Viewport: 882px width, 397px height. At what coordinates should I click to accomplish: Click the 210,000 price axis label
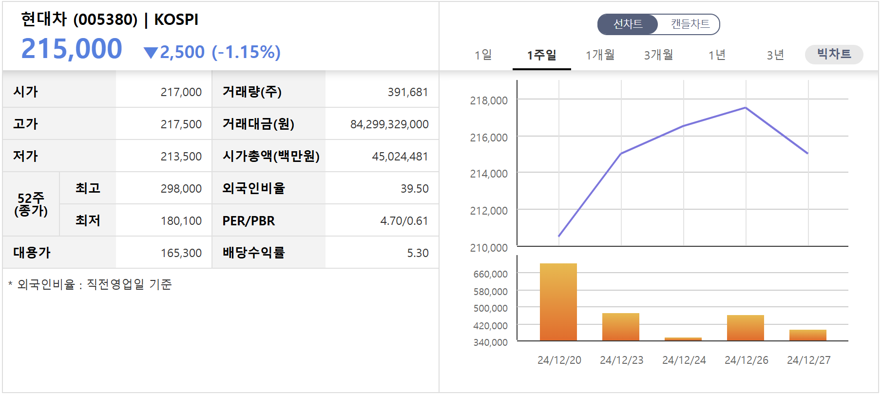pos(489,248)
